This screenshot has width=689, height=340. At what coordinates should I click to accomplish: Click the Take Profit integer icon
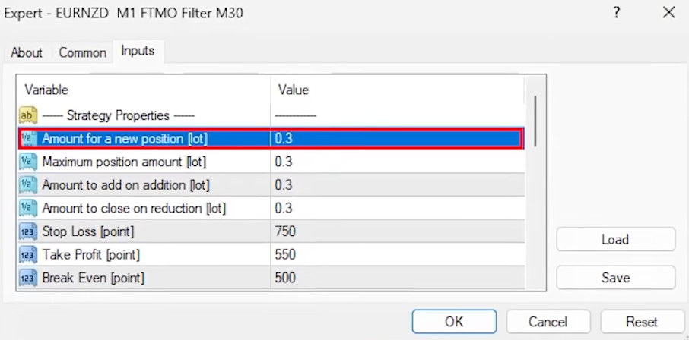(28, 255)
